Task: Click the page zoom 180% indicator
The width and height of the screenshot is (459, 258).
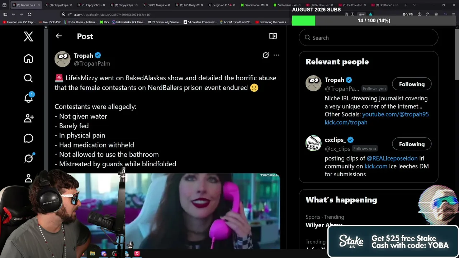Action: pyautogui.click(x=361, y=14)
